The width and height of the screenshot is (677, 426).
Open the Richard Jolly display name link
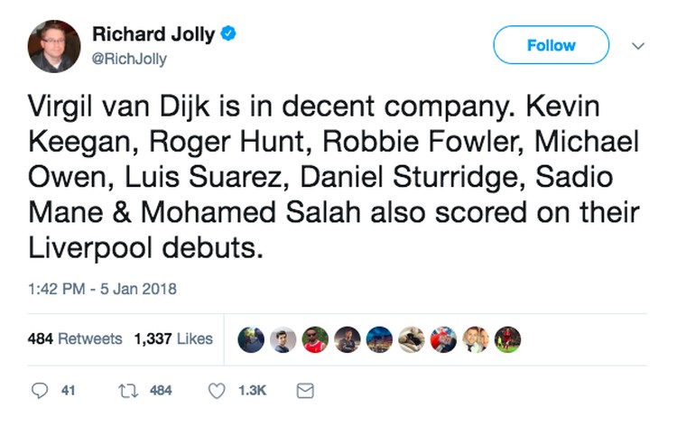tap(153, 35)
